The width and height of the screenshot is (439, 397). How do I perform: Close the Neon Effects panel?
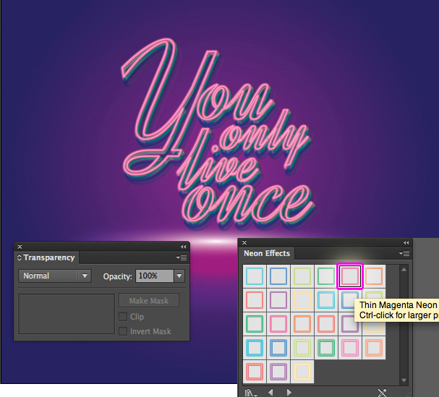click(244, 242)
